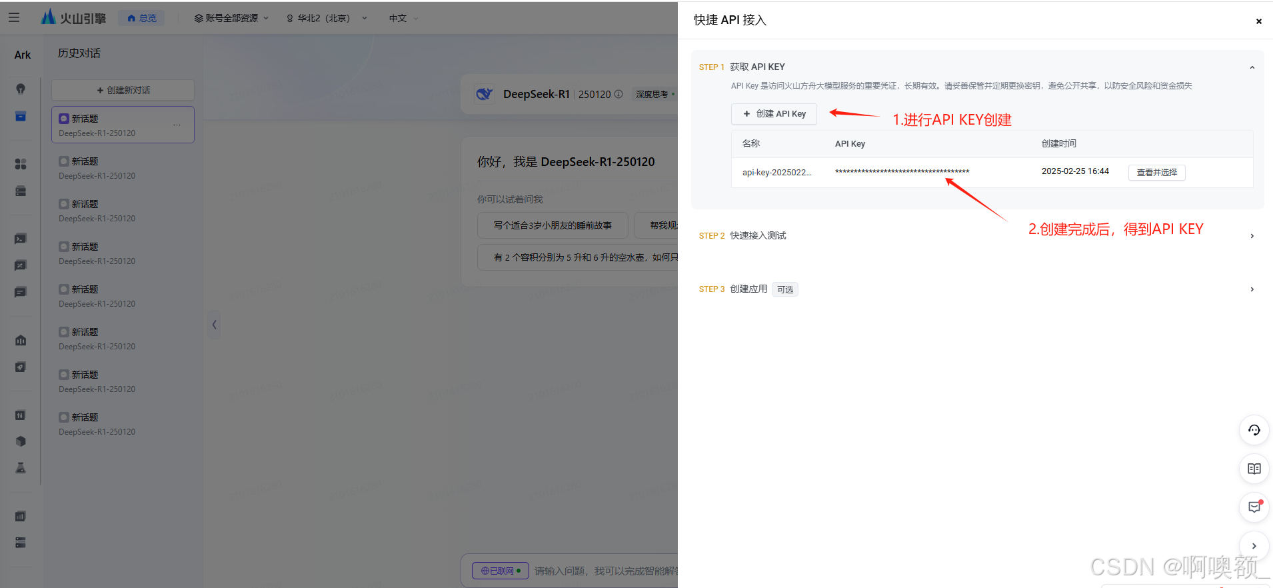
Task: Open the building chart sidebar icon
Action: [x=21, y=340]
